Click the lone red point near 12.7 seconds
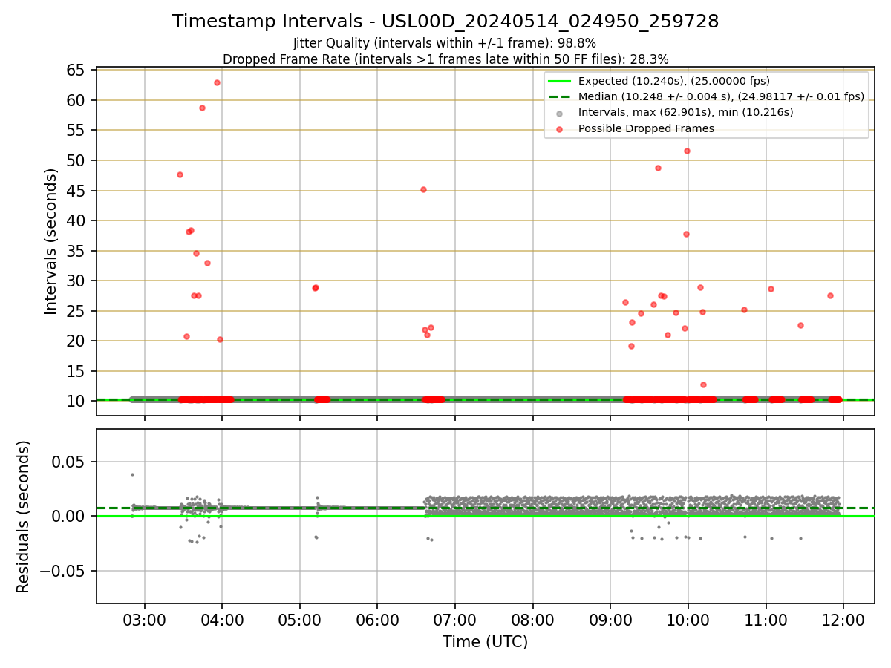This screenshot has width=891, height=668. pyautogui.click(x=703, y=384)
